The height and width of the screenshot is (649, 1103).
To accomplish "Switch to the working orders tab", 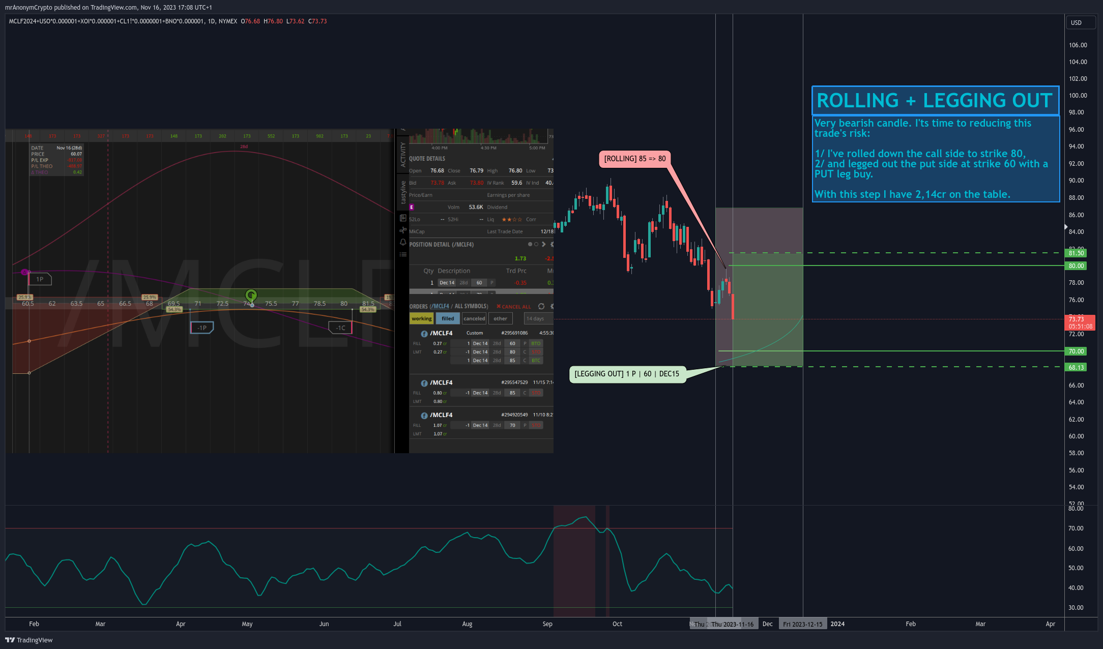I will [422, 318].
